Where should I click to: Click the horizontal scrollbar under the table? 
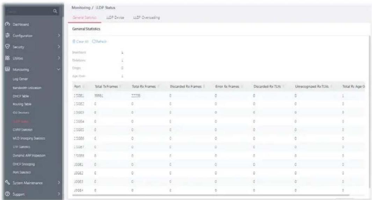[211, 195]
